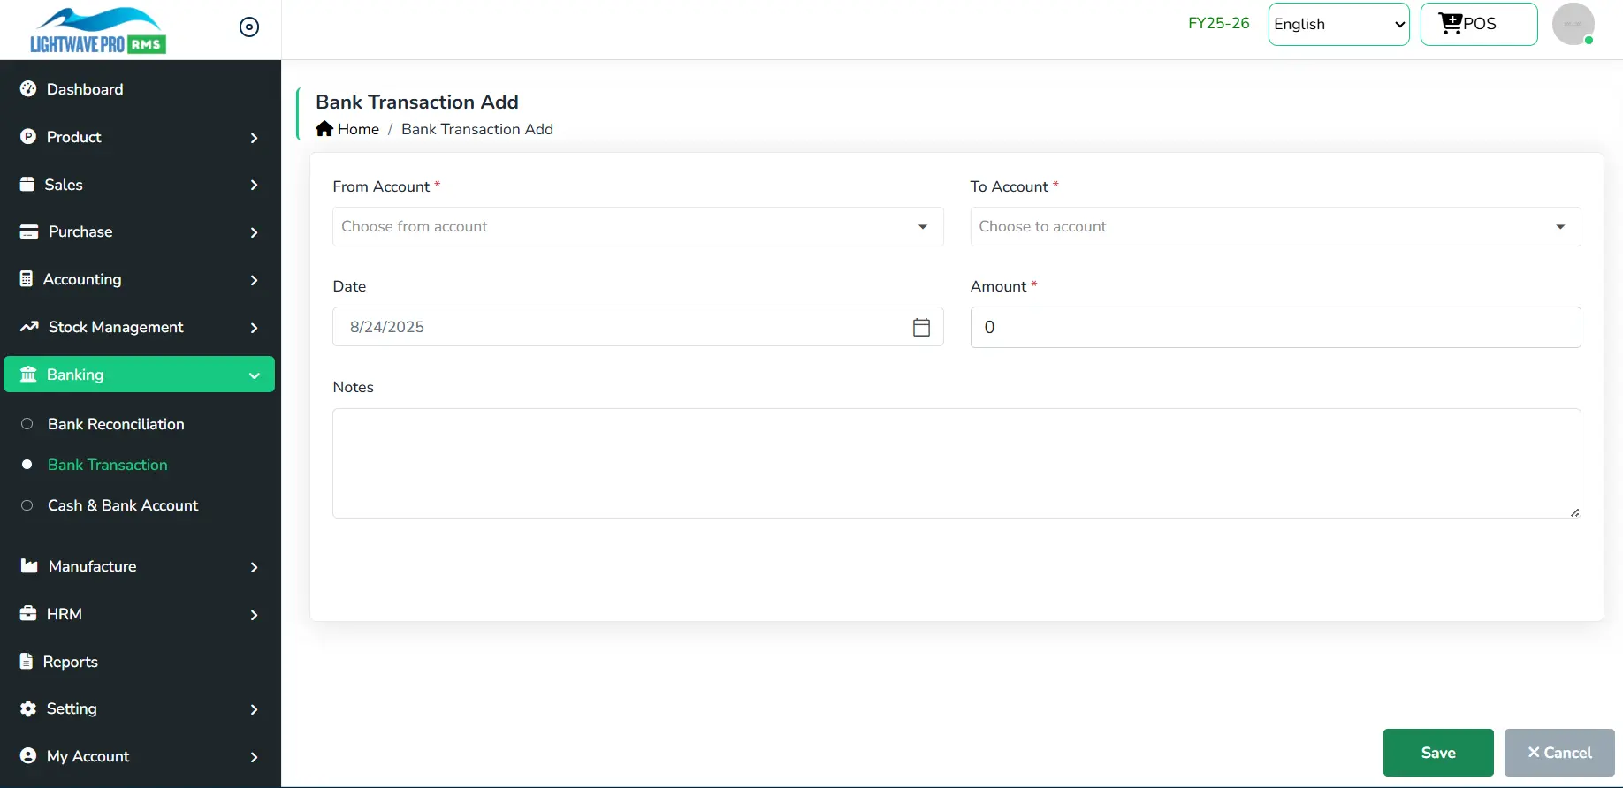Select the Bank Reconciliation radio item
The width and height of the screenshot is (1623, 788).
[116, 424]
